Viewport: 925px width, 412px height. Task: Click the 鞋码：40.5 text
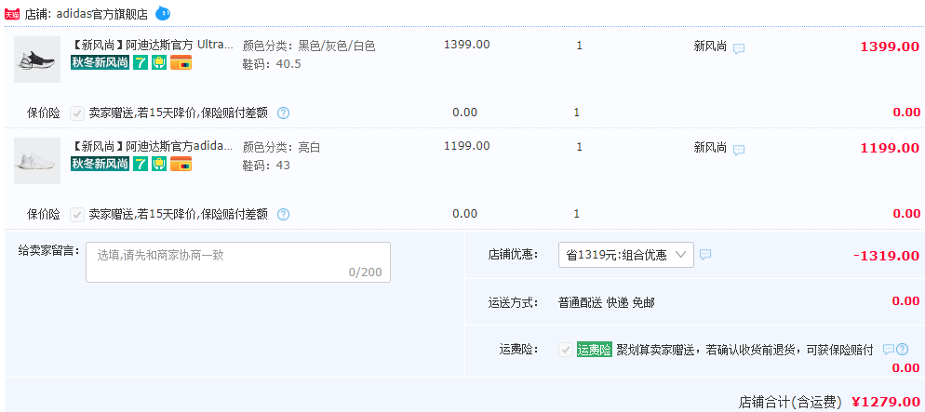tap(272, 63)
